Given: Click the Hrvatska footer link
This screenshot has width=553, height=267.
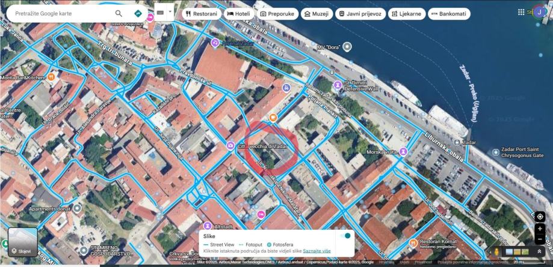Looking at the screenshot, I should click(x=387, y=262).
